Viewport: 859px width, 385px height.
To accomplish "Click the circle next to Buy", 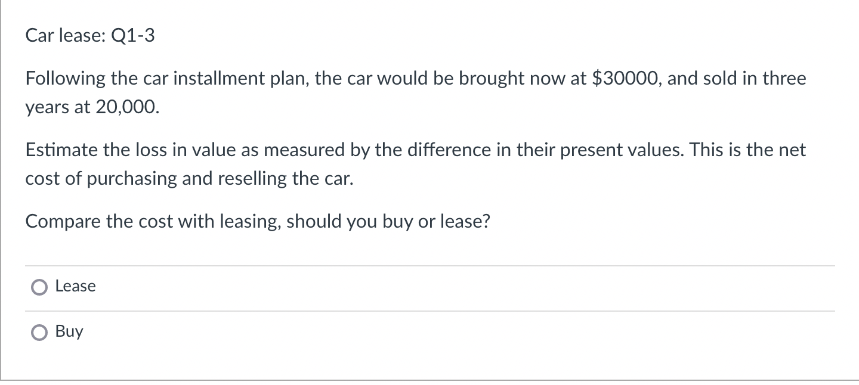I will pos(39,333).
